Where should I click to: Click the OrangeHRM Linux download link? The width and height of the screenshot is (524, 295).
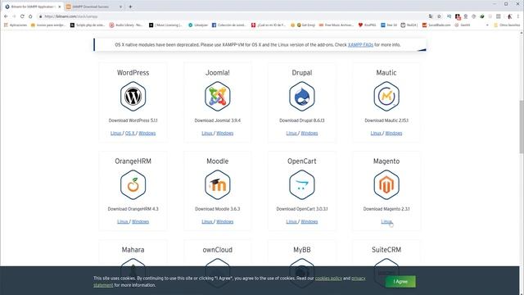tap(123, 221)
